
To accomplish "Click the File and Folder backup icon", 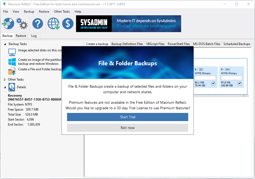I will 12,71.
